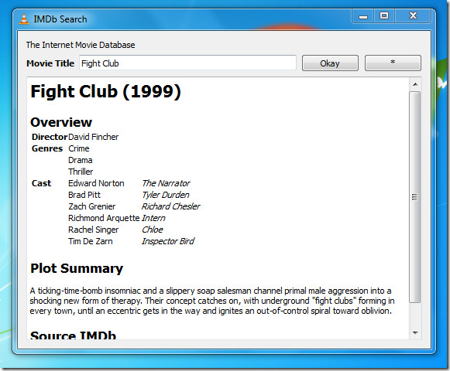Click the plot summary paragraph

click(212, 301)
